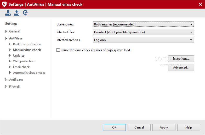Click the Infected archives label
Image resolution: width=205 pixels, height=135 pixels.
click(x=69, y=40)
